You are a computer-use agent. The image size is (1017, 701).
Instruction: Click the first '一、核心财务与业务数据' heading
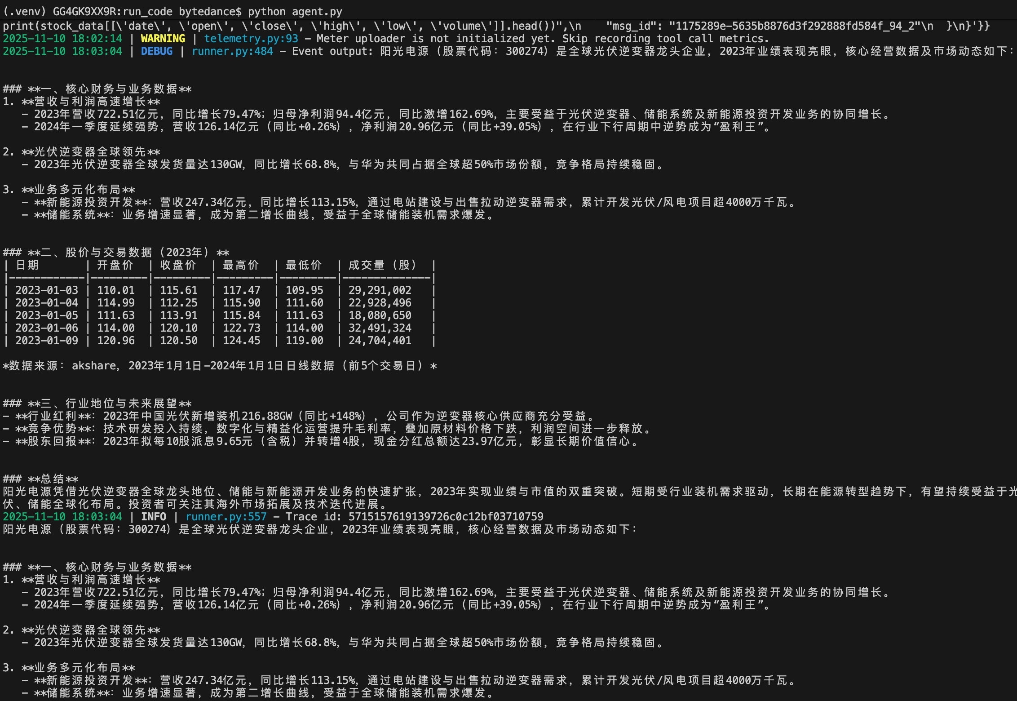tap(110, 89)
